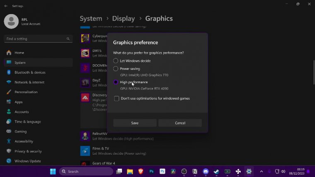Screen dimensions: 315x177
Task: Click the Home icon in sidebar
Action: point(9,53)
